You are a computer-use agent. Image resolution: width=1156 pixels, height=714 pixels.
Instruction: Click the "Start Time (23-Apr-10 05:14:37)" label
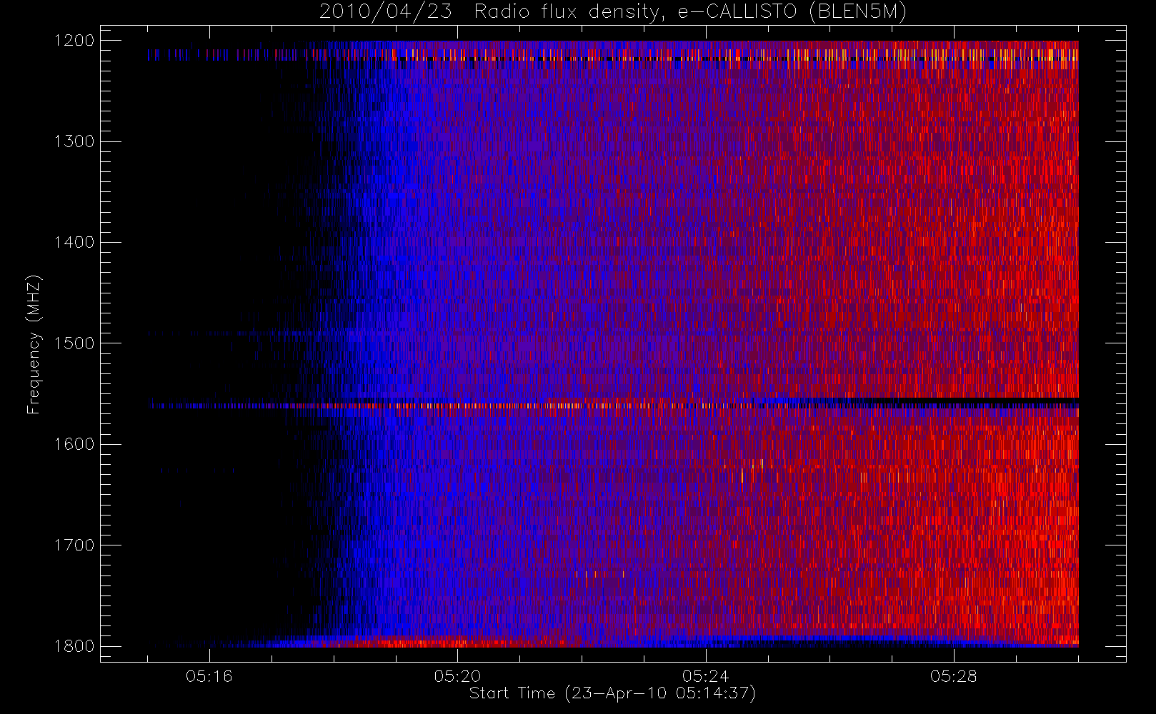(612, 693)
